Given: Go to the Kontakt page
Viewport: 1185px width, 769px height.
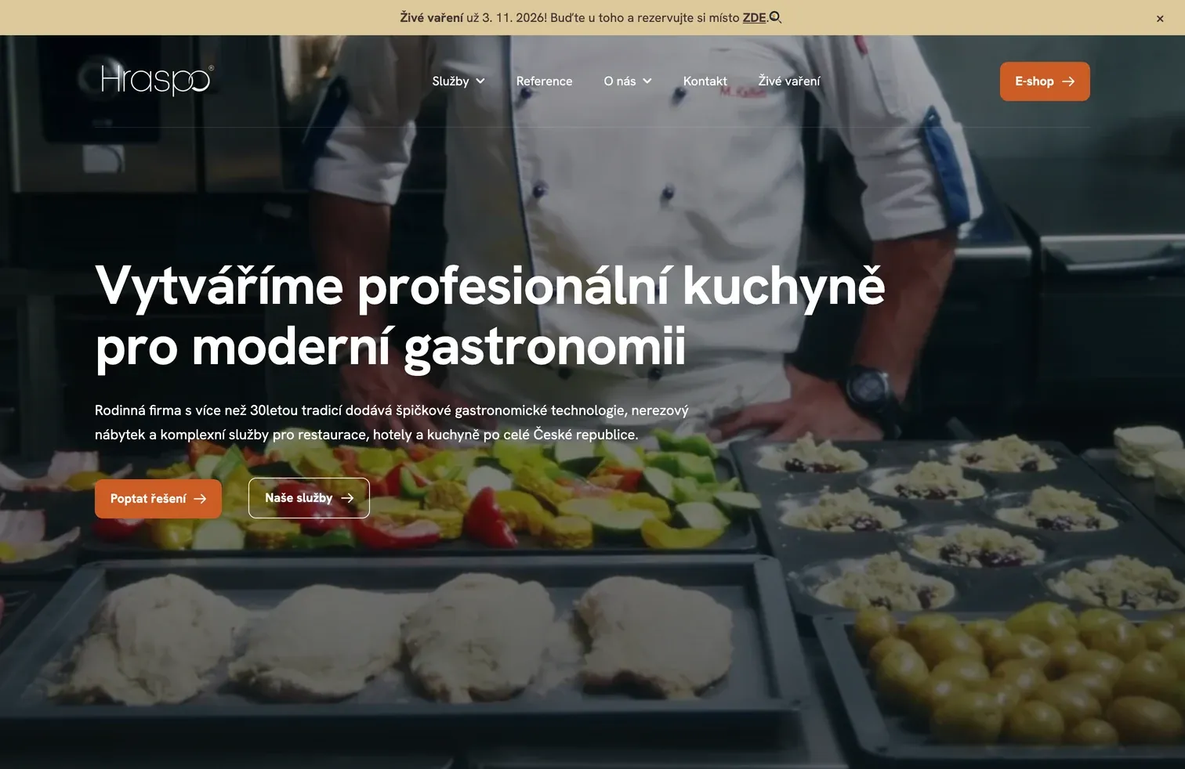Looking at the screenshot, I should [705, 81].
